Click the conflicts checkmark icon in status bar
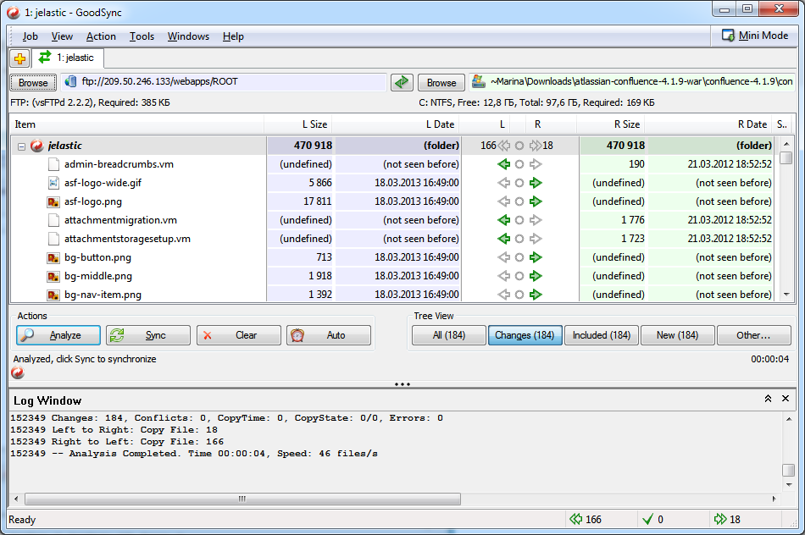Screen dimensions: 805x535 (647, 519)
